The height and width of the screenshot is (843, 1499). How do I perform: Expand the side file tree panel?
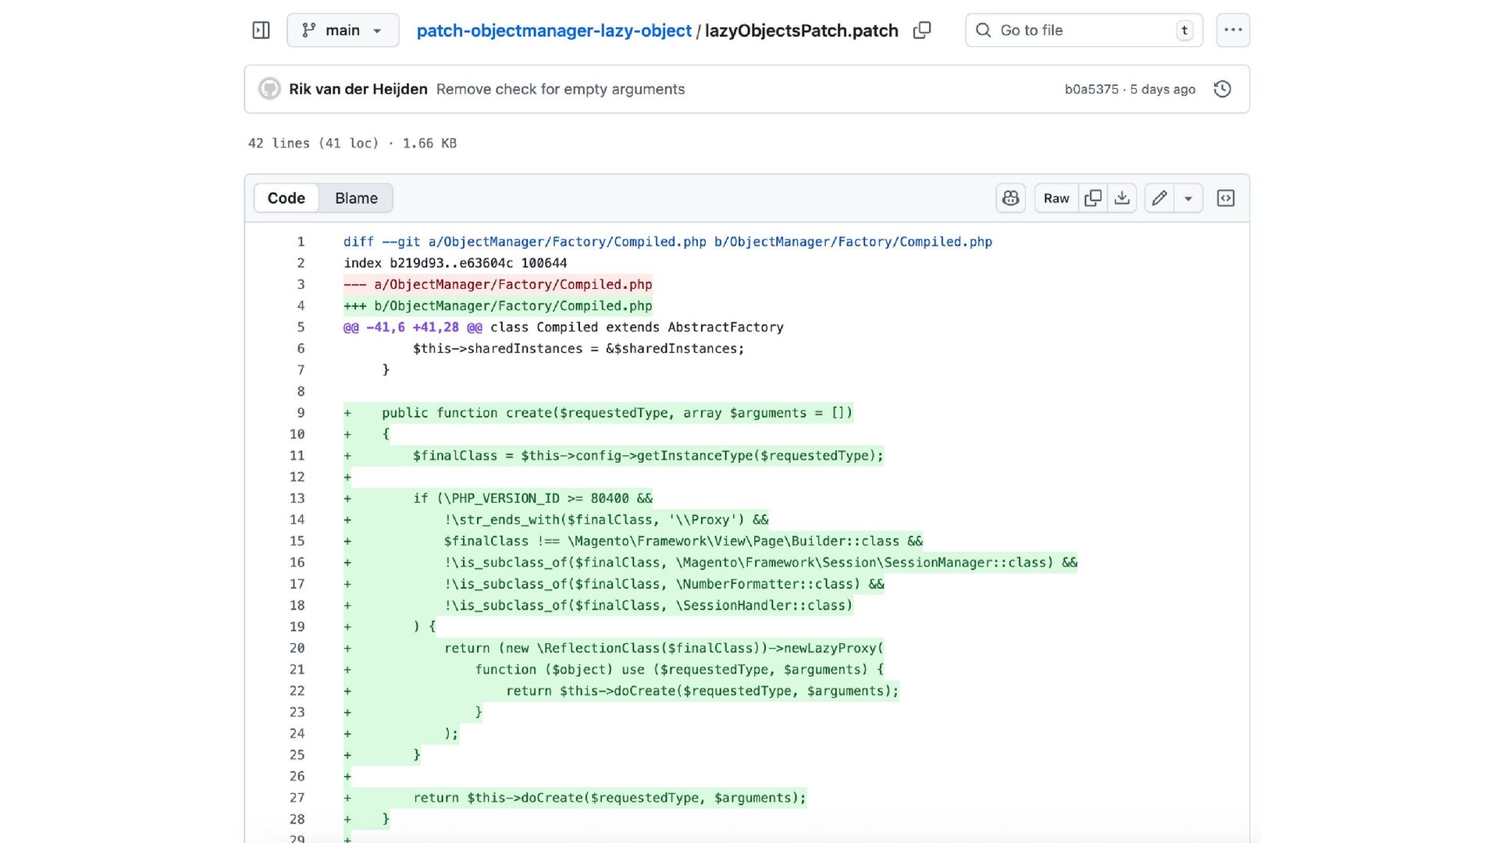tap(261, 30)
